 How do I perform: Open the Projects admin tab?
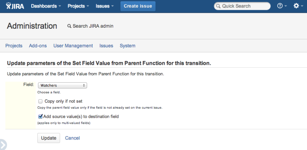(x=14, y=46)
